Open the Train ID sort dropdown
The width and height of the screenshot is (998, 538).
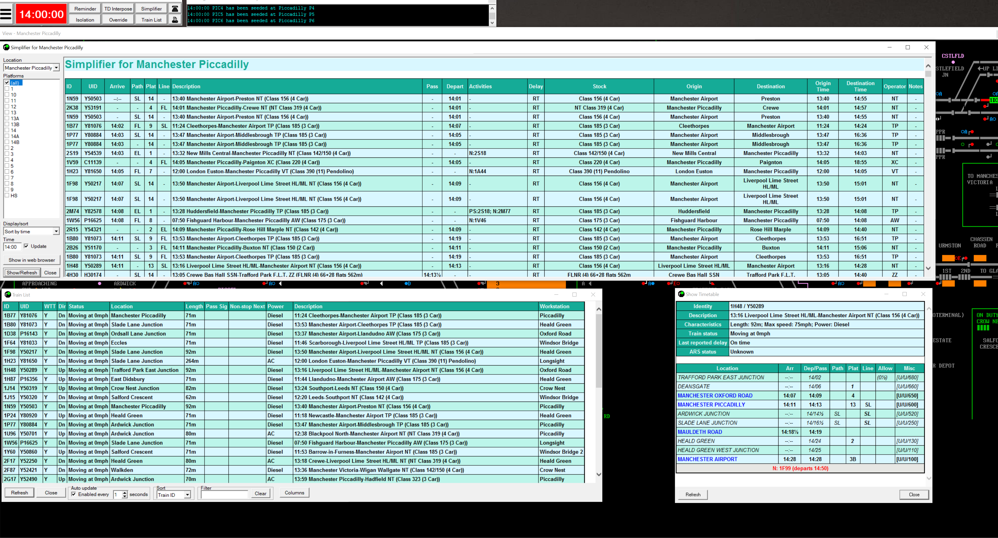pyautogui.click(x=188, y=495)
